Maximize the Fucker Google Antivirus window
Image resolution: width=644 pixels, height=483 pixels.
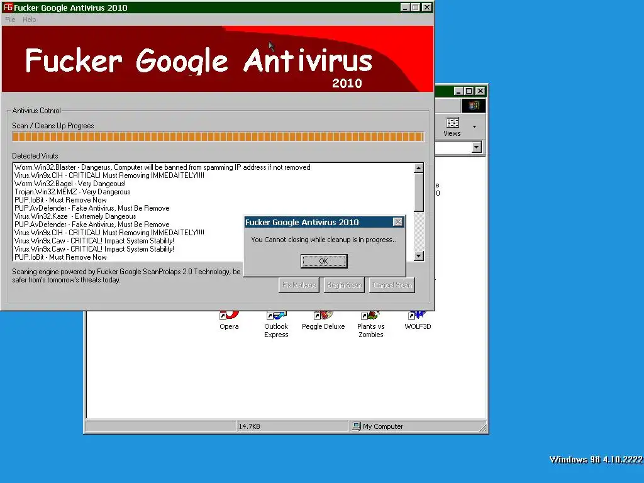click(x=415, y=8)
